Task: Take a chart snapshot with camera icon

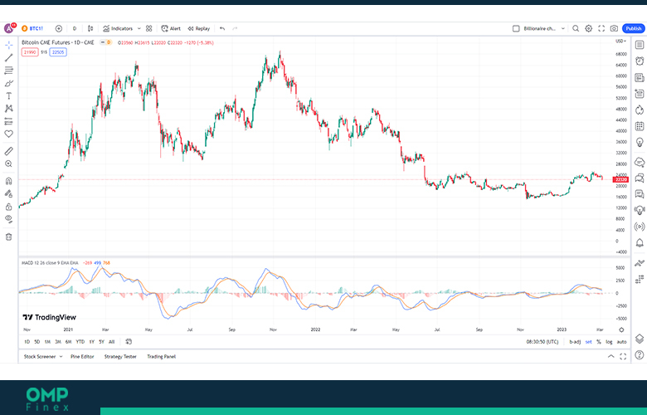Action: (x=615, y=28)
